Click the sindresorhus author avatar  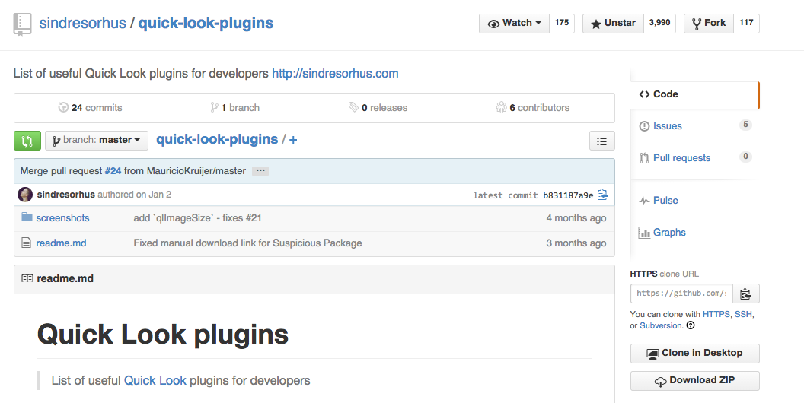point(25,195)
